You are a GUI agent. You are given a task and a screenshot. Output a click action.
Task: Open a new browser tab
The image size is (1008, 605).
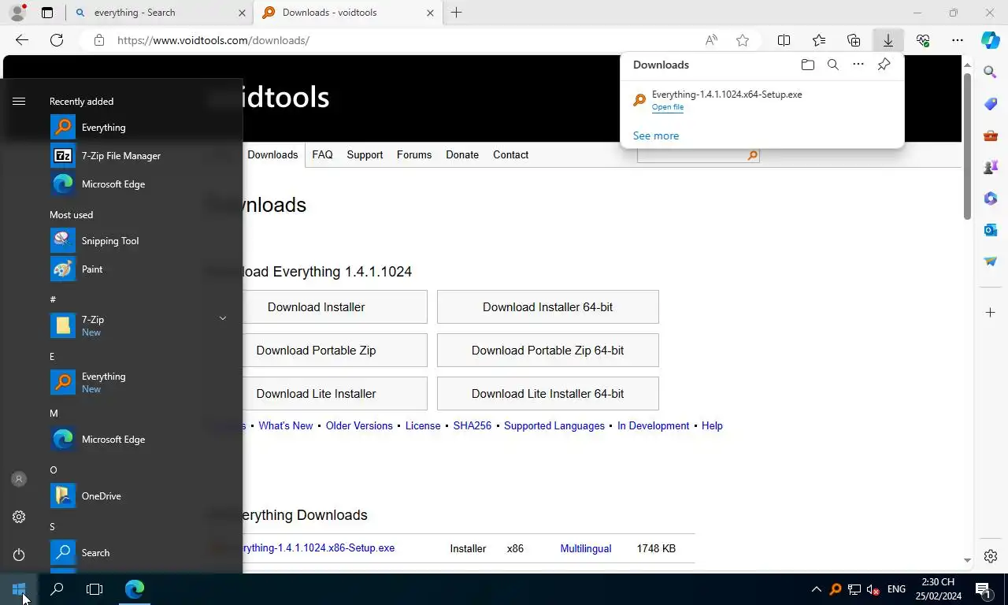(456, 13)
